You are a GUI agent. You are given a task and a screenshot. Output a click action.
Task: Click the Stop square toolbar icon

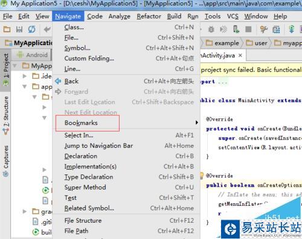pyautogui.click(x=248, y=30)
